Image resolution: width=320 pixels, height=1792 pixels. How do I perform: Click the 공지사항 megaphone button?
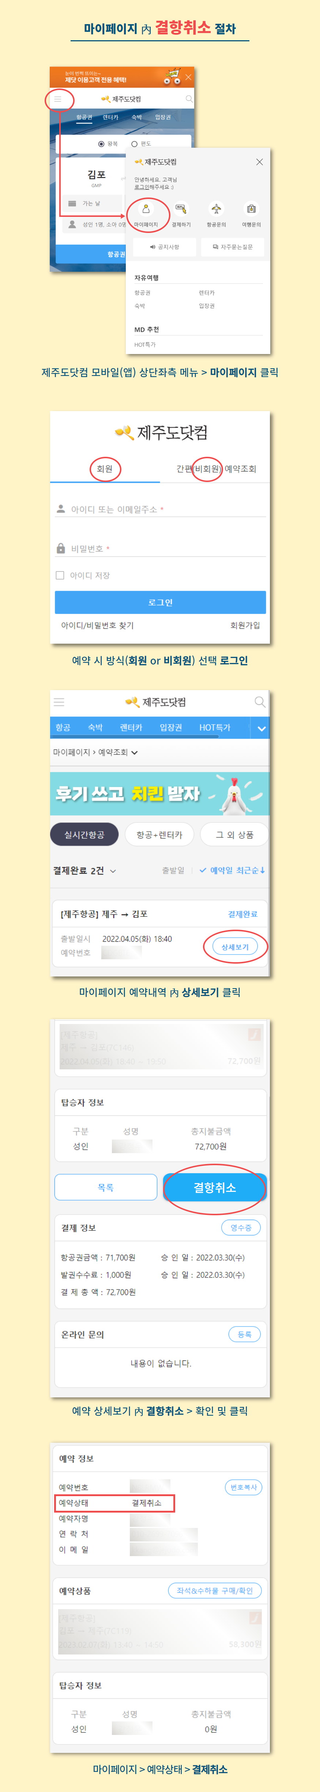pos(164,247)
